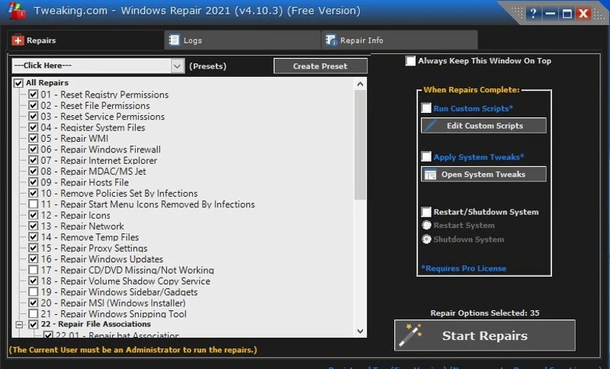Click the Start Repairs button
This screenshot has height=369, width=610.
(485, 335)
